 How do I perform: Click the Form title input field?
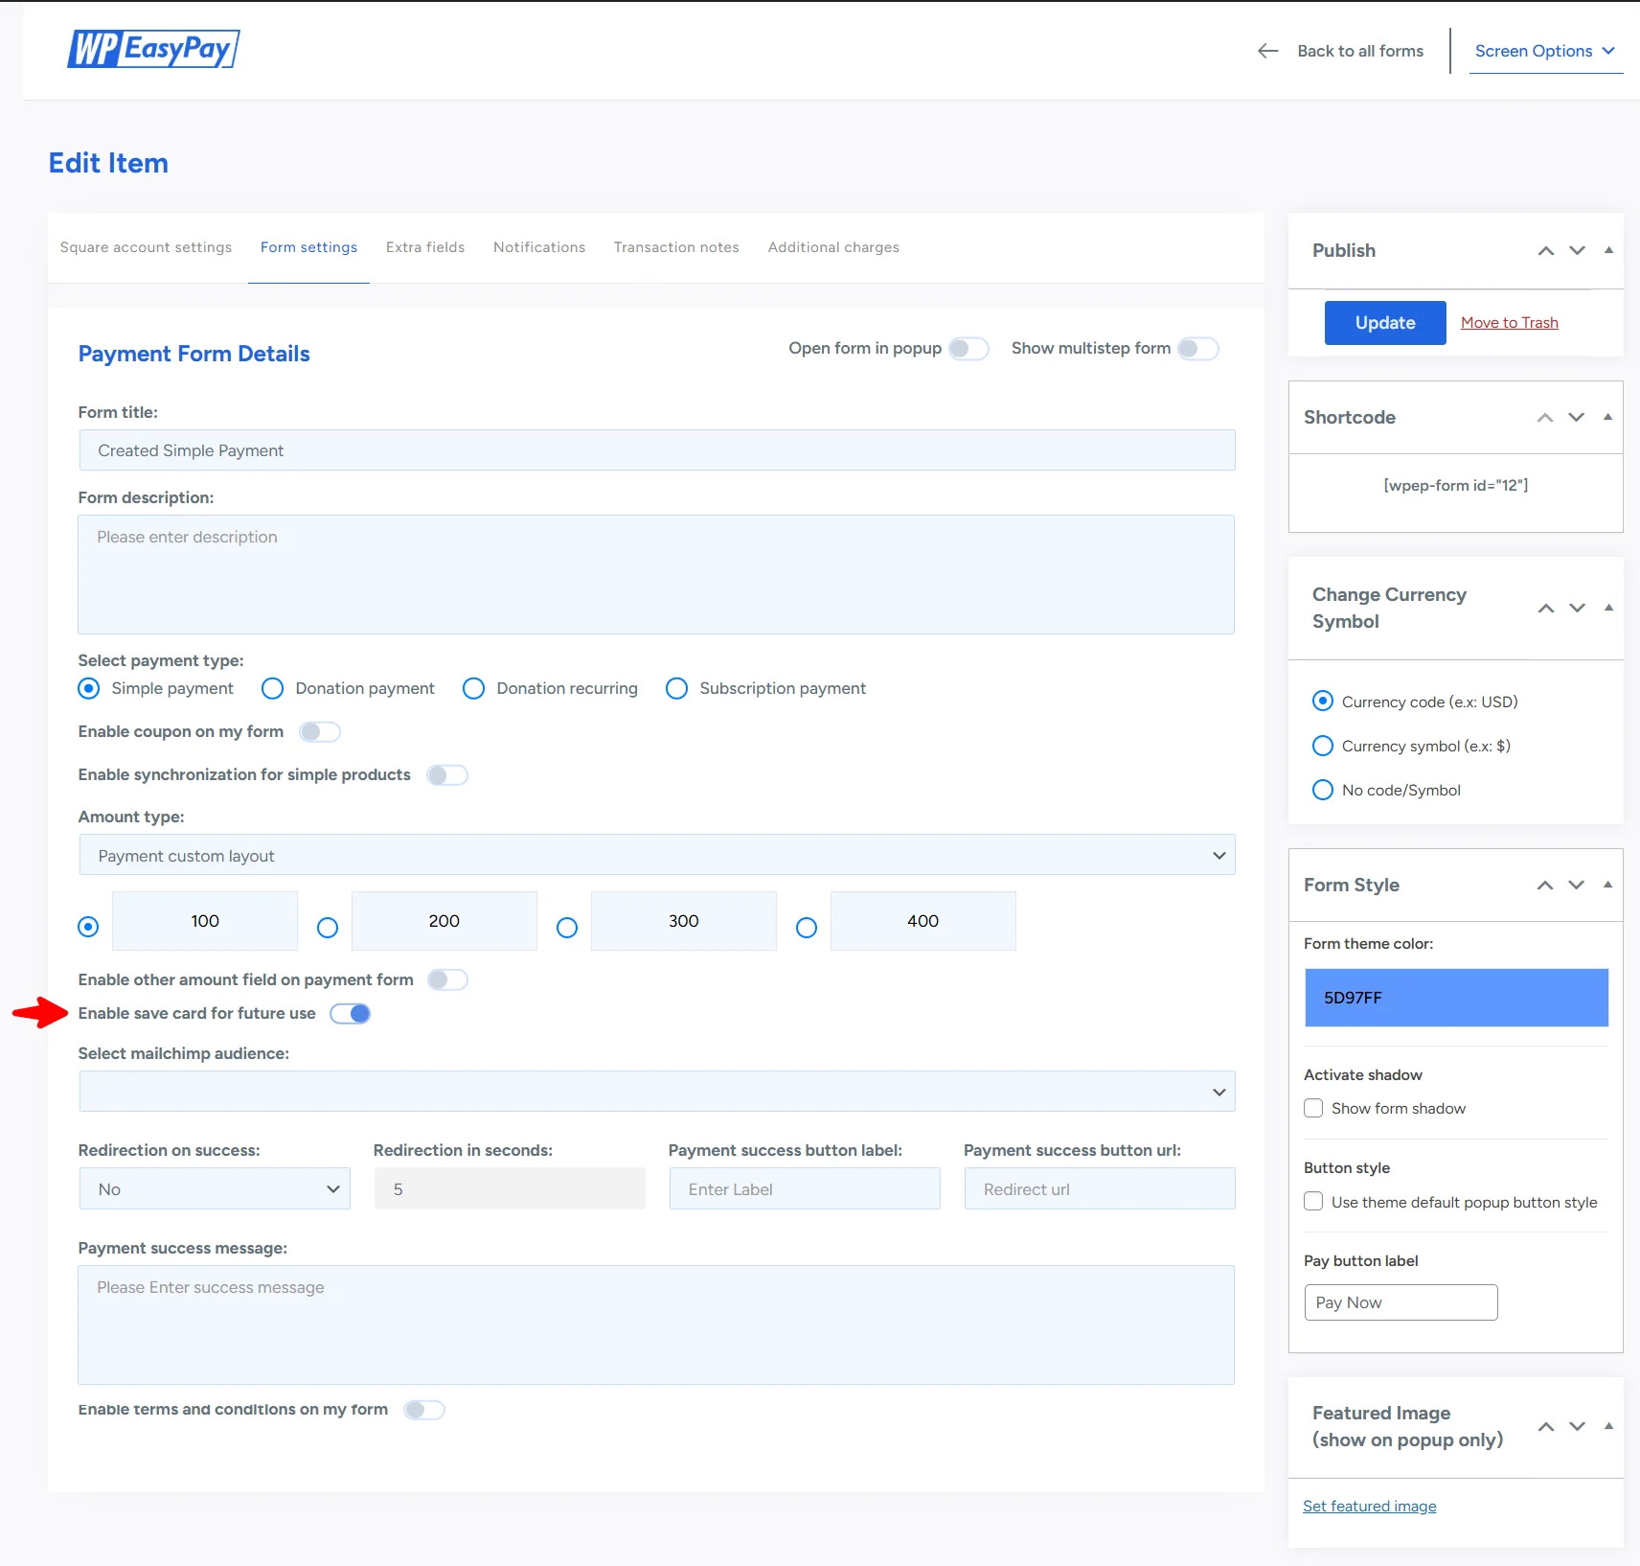[x=657, y=450]
